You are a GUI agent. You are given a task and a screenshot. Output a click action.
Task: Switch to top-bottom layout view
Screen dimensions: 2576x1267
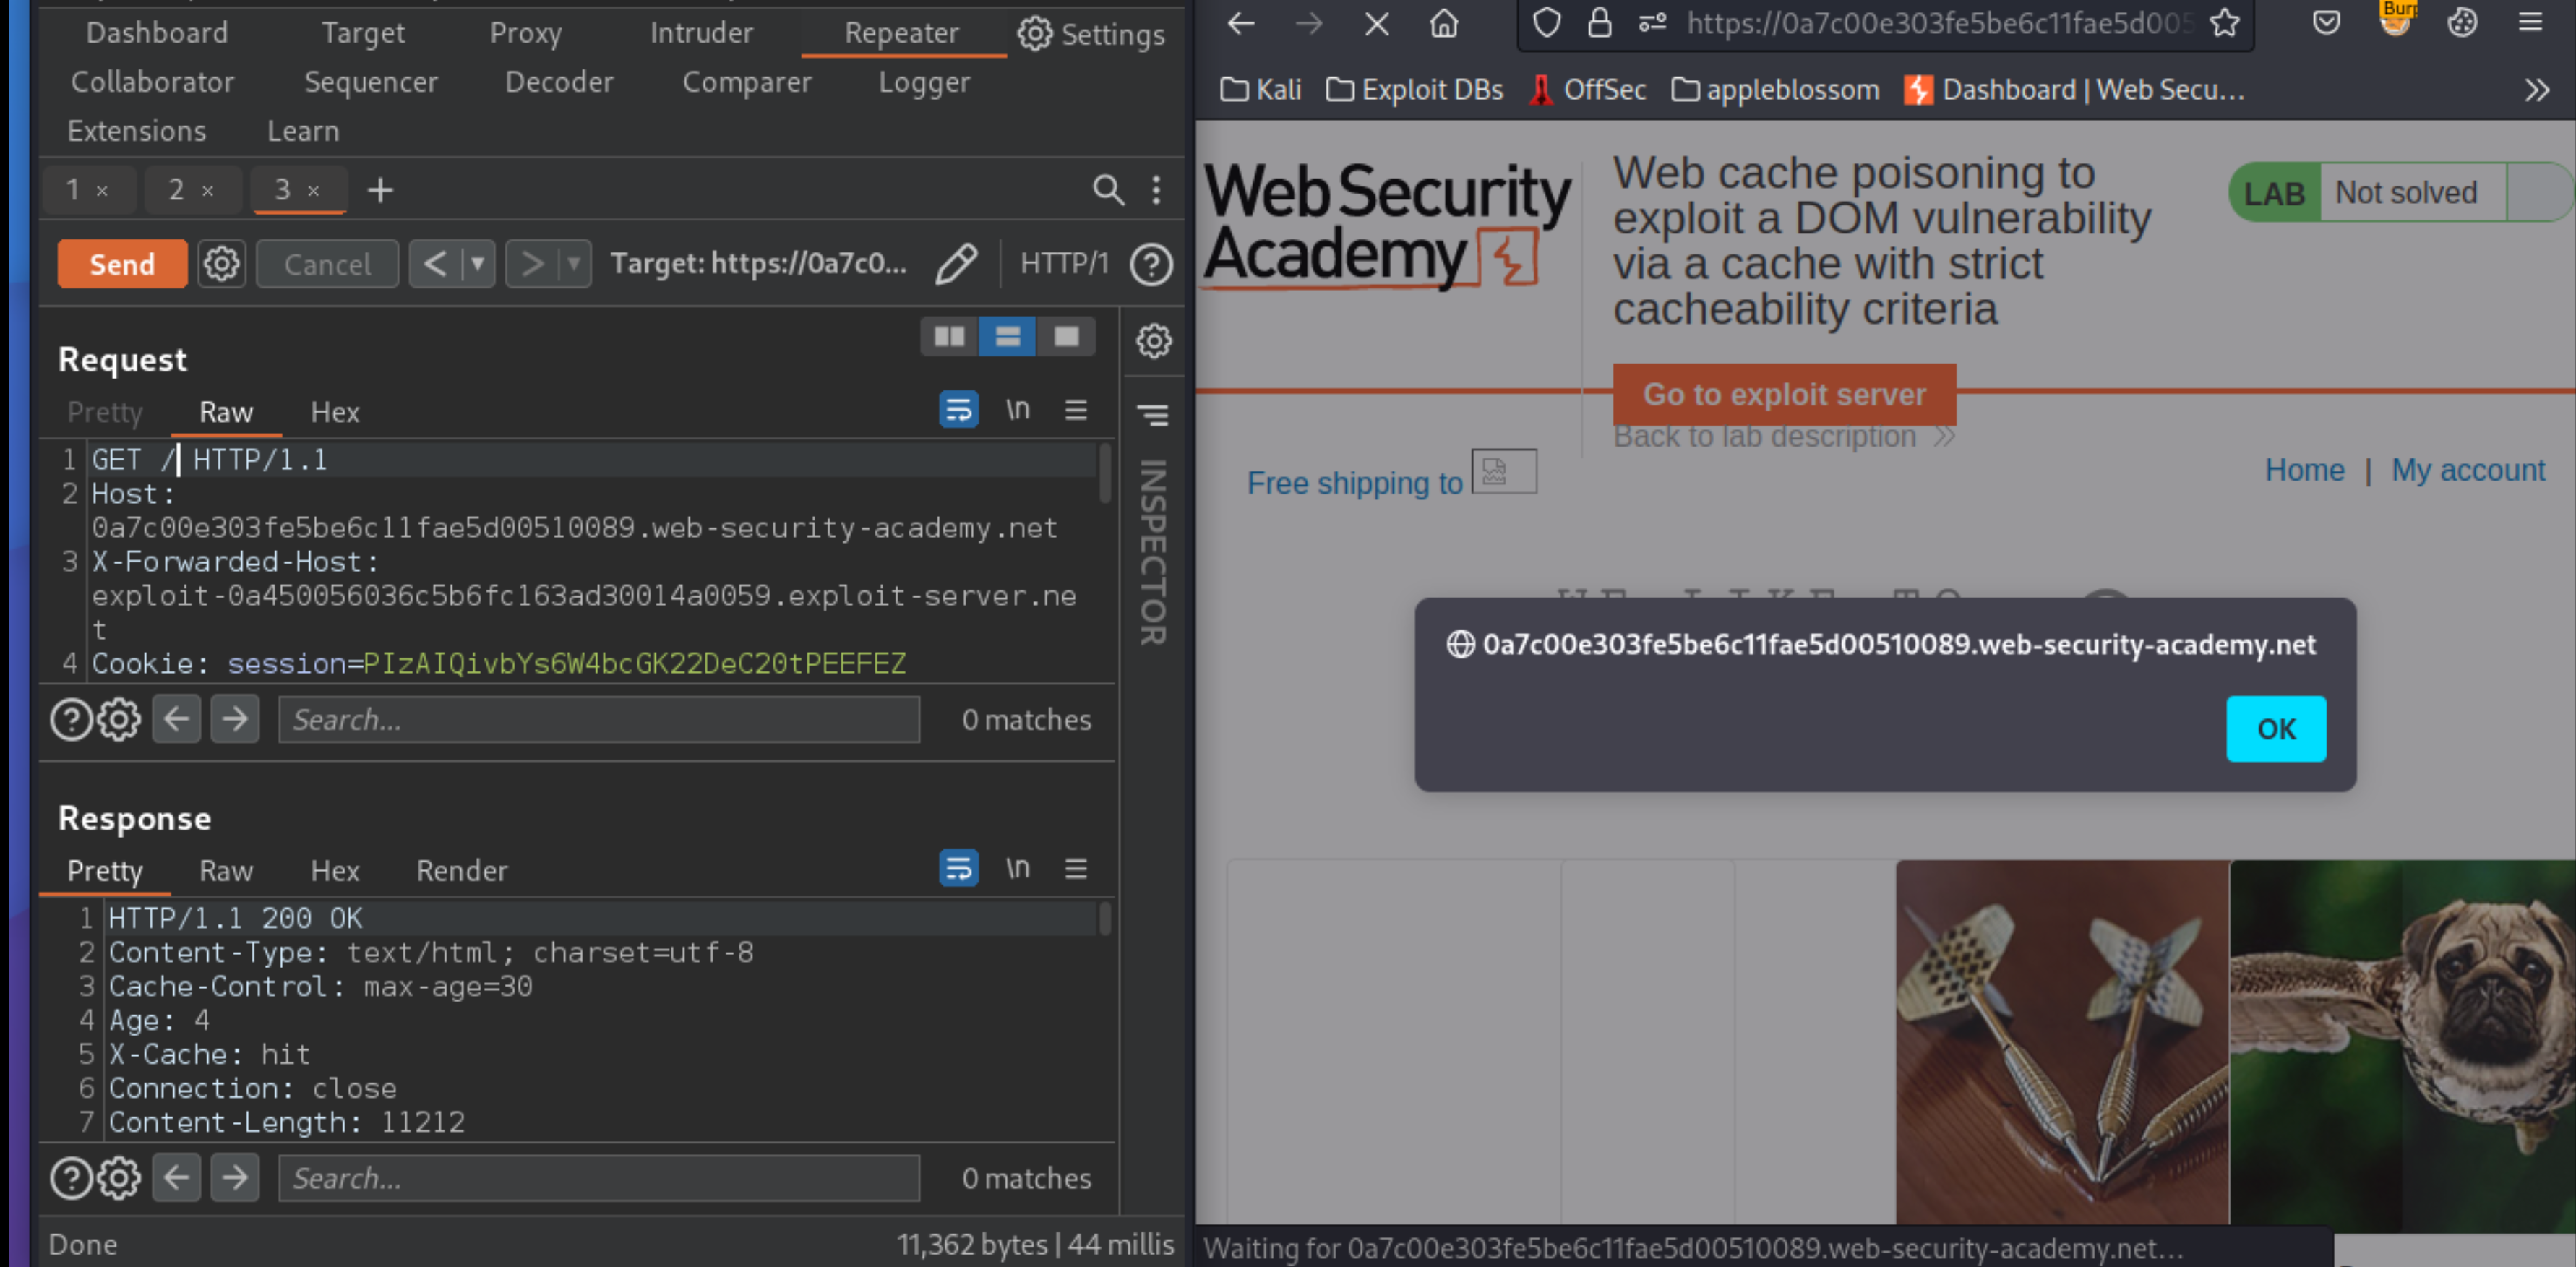[1007, 337]
